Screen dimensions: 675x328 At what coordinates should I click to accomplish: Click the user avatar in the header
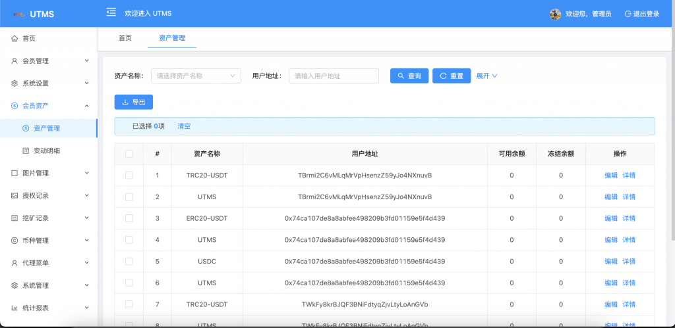555,14
